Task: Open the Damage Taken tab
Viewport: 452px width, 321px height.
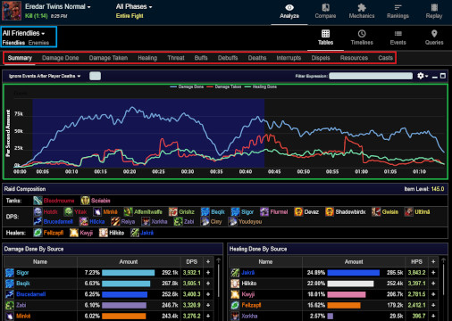Action: (x=108, y=58)
